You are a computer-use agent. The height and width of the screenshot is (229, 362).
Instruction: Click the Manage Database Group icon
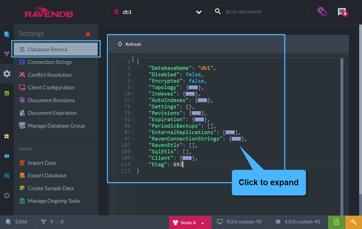22,125
